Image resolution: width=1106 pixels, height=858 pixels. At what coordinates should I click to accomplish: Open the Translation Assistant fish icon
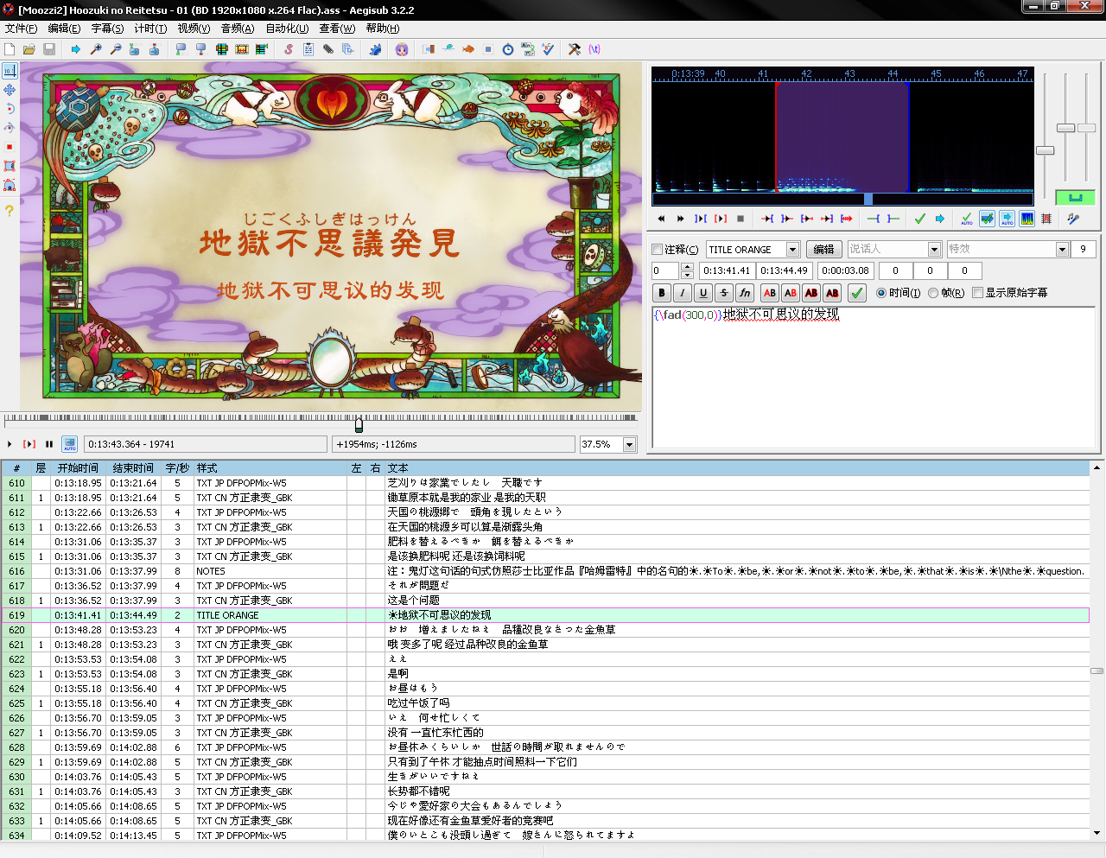[x=468, y=49]
